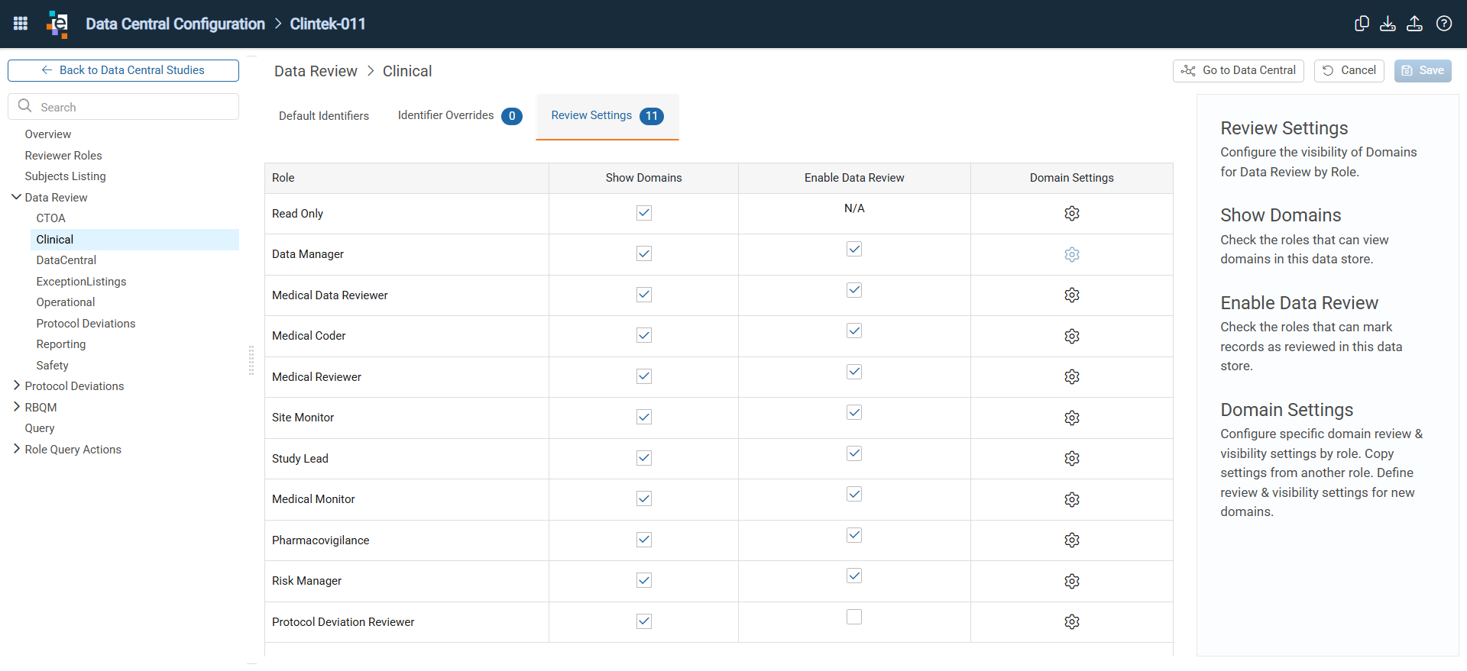This screenshot has height=671, width=1467.
Task: Expand the Role Query Actions node
Action: click(16, 449)
